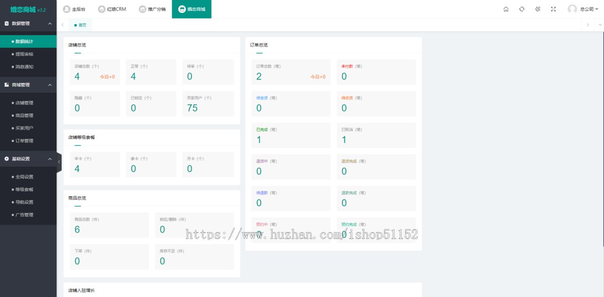Viewport: 604px width, 297px height.
Task: Click the 基础设置 gear icon
Action: tap(7, 159)
